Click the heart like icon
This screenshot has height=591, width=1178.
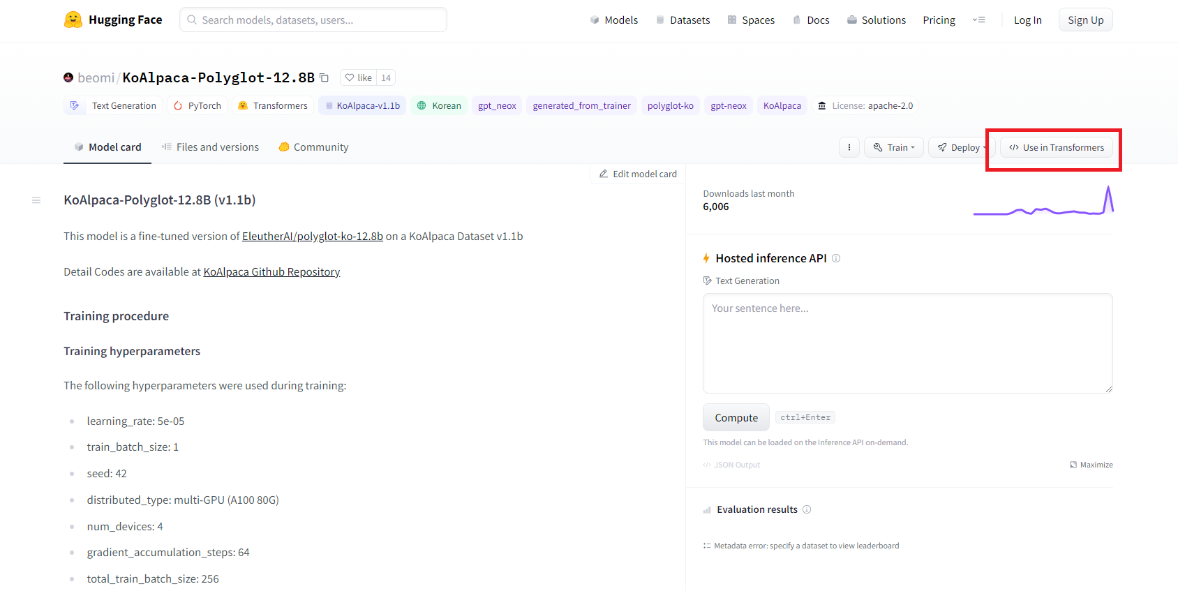tap(350, 77)
